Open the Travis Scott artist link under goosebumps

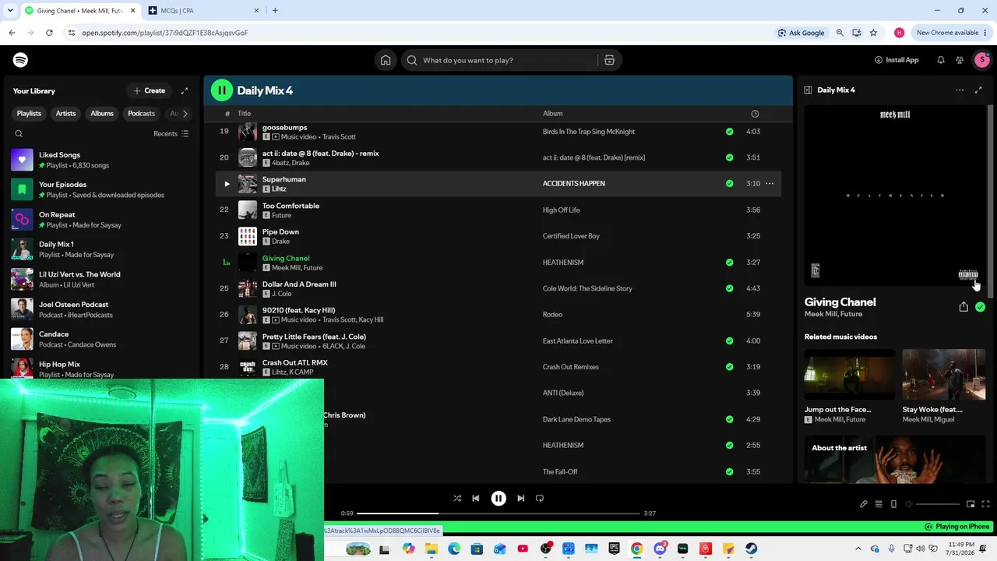(x=339, y=137)
